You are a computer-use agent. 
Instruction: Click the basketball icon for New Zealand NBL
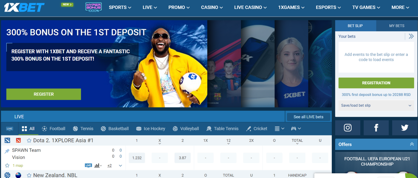[x=8, y=175]
